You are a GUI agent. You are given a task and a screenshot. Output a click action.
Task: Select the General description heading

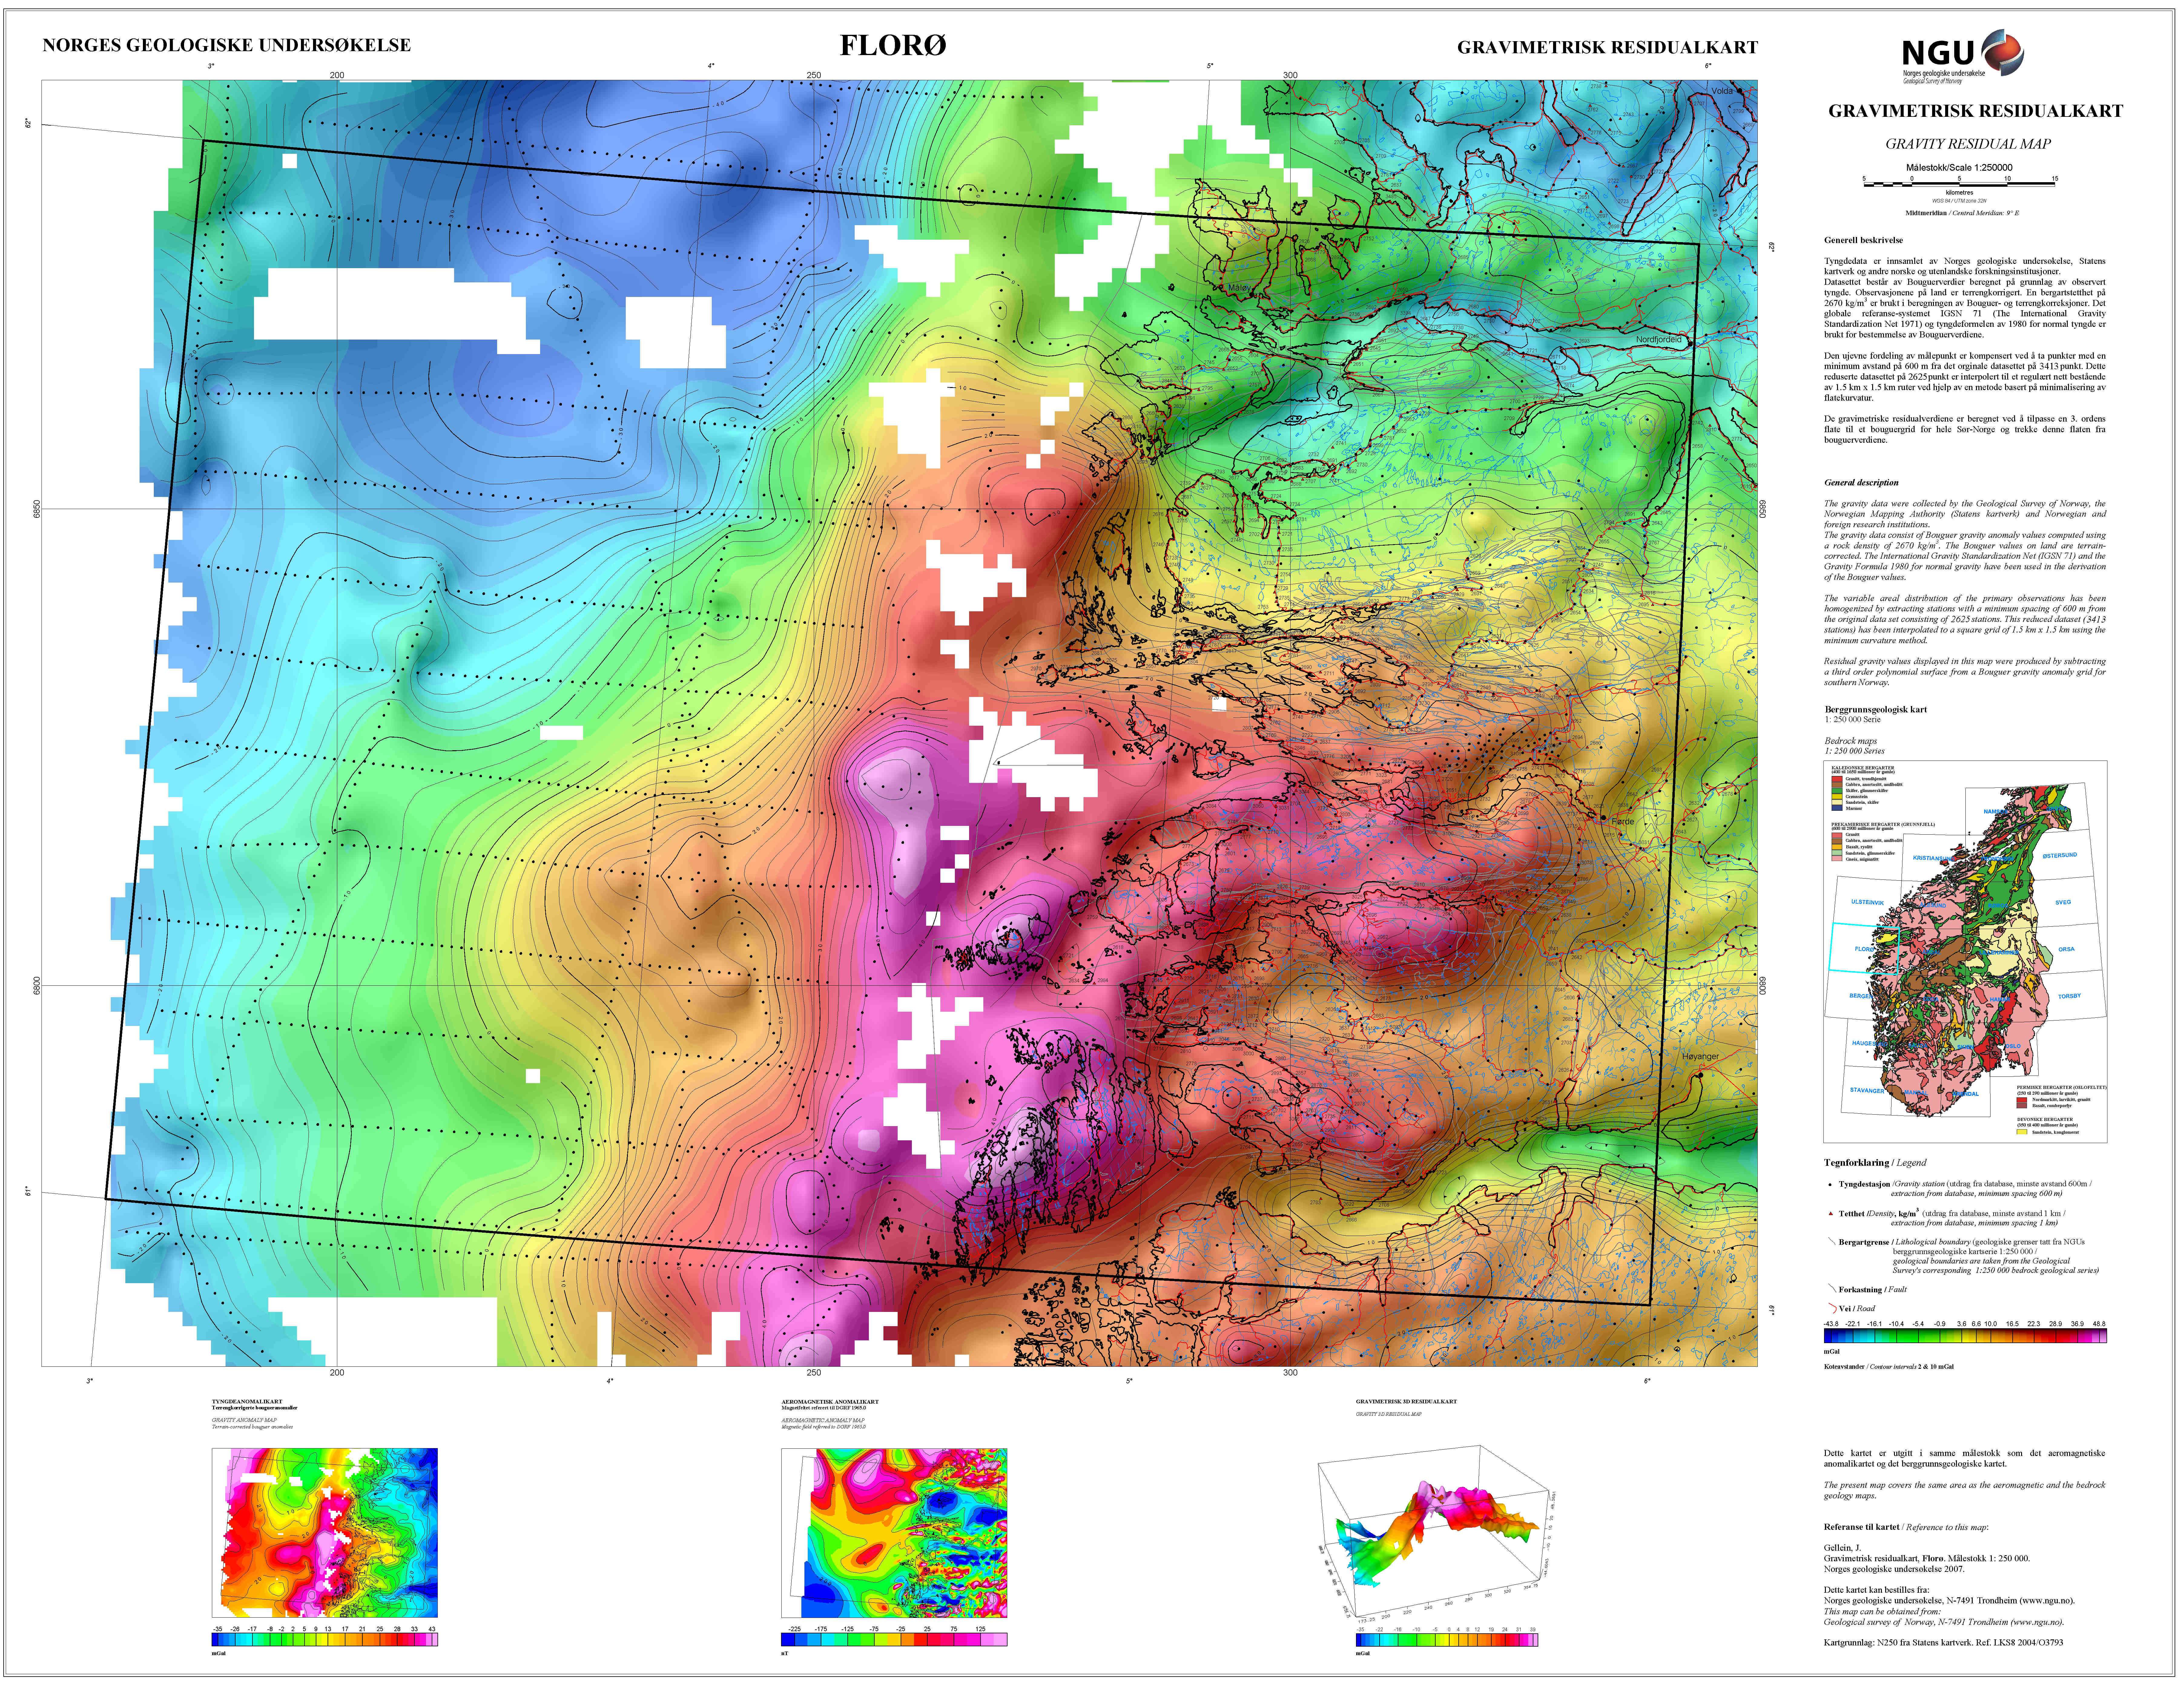(x=1861, y=483)
